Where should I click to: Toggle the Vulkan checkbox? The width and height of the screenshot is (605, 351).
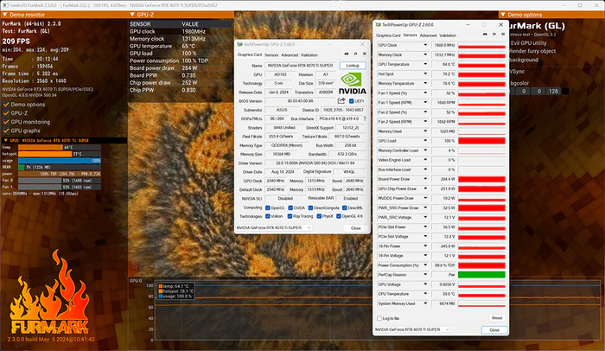click(267, 216)
